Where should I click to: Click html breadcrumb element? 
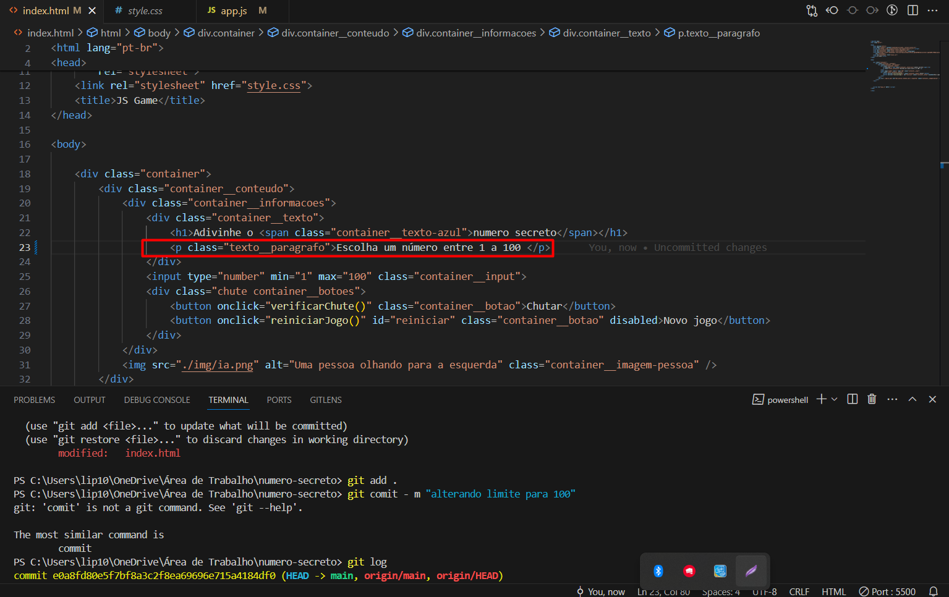point(104,33)
